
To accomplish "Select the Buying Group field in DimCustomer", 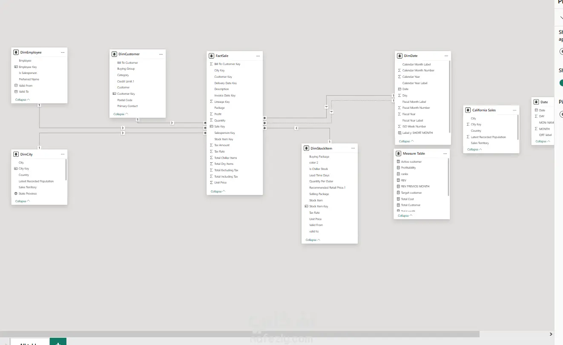I will (126, 69).
